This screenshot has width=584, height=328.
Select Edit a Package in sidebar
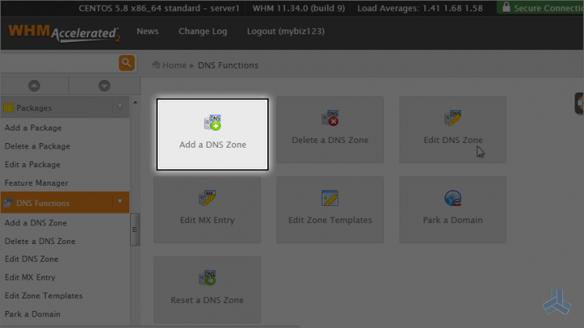(x=33, y=164)
